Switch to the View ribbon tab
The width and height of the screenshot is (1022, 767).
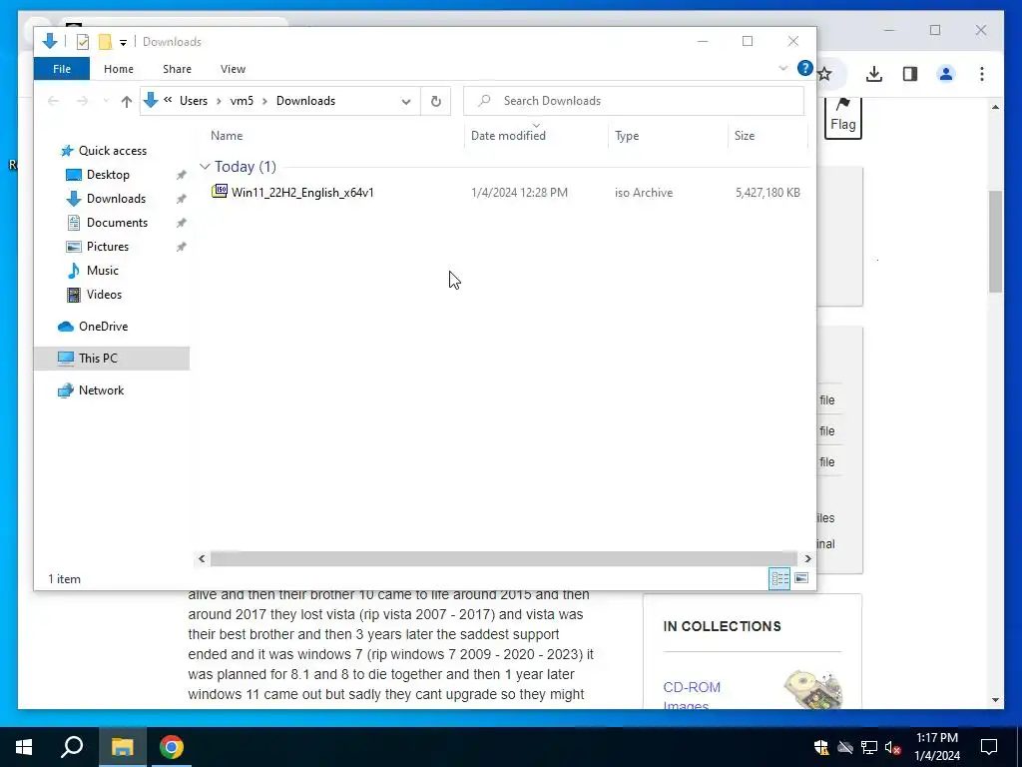pos(233,69)
